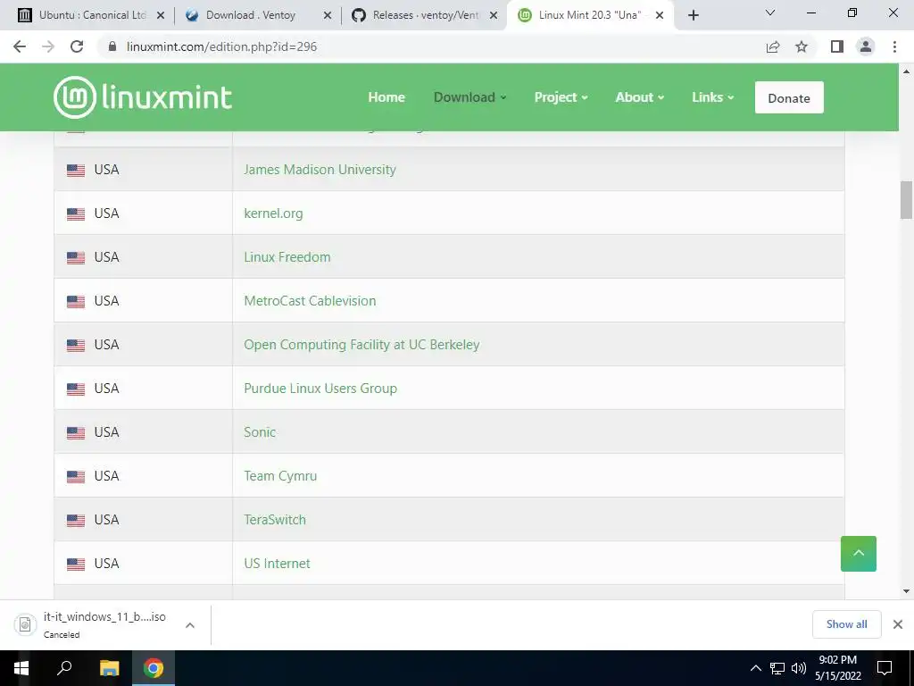Open a new browser tab

(693, 15)
